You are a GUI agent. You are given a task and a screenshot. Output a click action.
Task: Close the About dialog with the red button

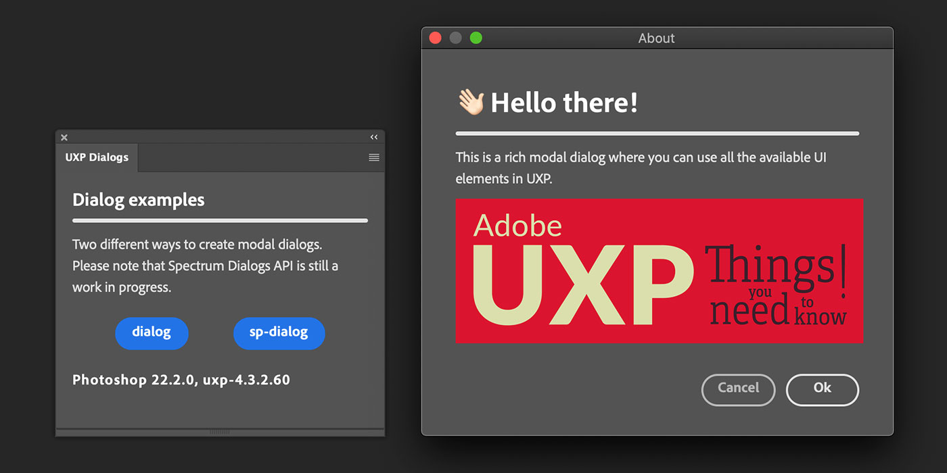point(436,38)
